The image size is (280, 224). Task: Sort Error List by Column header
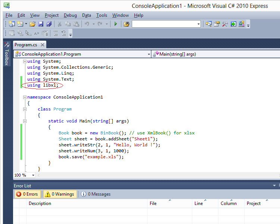(x=231, y=203)
